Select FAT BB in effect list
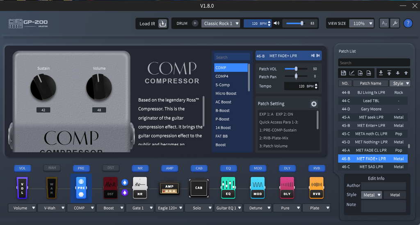The image size is (420, 225). pyautogui.click(x=231, y=136)
